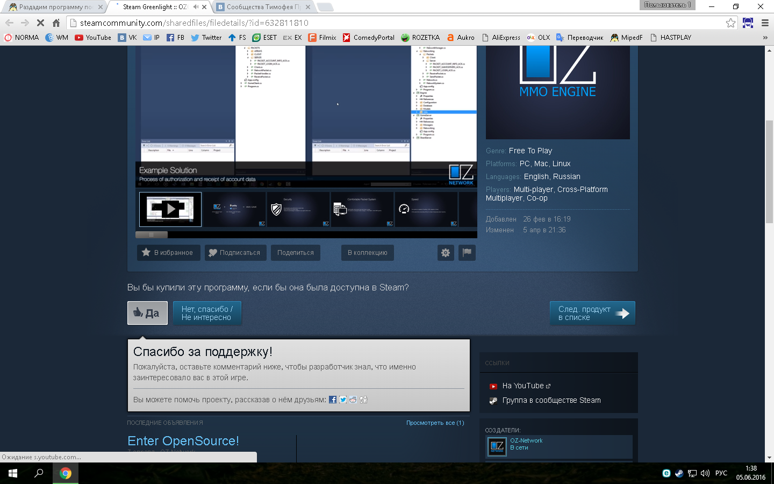Screen dimensions: 774x484
Task: Open the AliExpress bookmark
Action: [x=501, y=38]
